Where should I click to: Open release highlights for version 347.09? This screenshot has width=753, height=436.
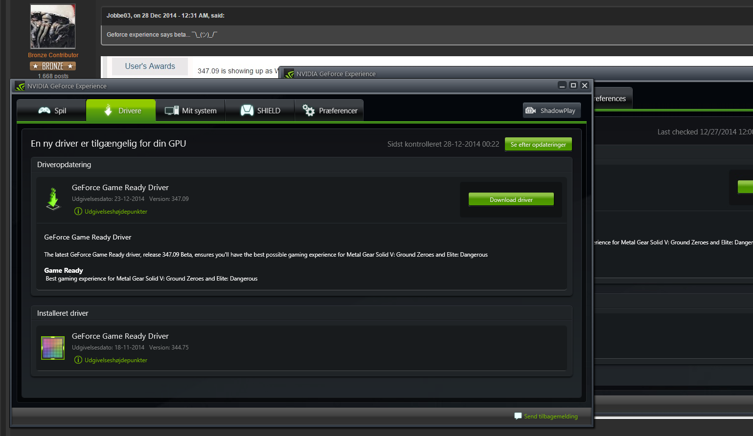coord(116,212)
